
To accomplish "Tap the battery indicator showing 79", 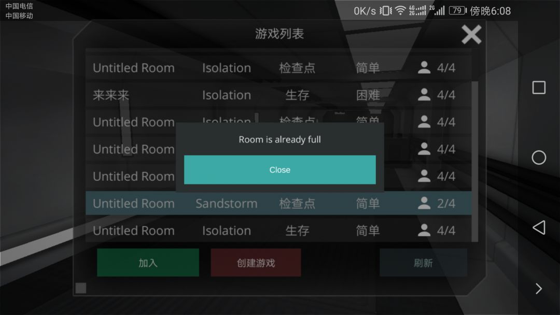I will click(x=458, y=10).
